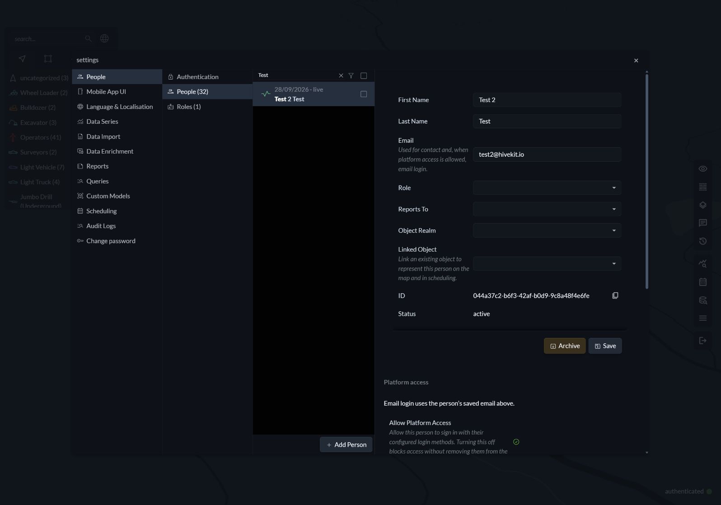721x505 pixels.
Task: Click the Add Person button
Action: (x=346, y=444)
